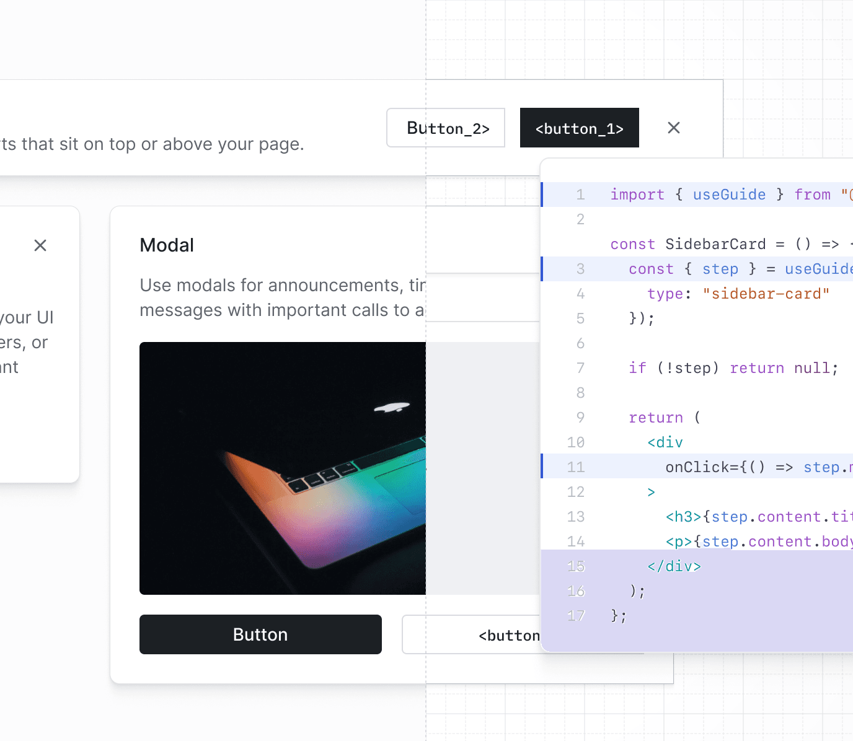The image size is (853, 741).
Task: Close the card on the far left
Action: [40, 245]
